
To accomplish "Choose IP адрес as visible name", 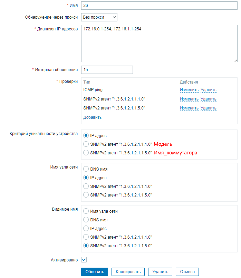I will tap(86, 229).
